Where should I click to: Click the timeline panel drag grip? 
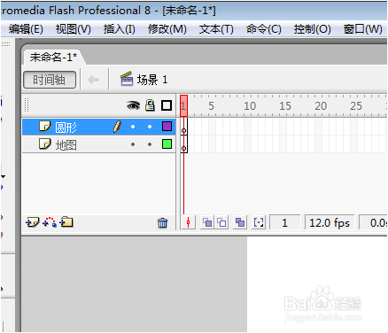pos(27,105)
